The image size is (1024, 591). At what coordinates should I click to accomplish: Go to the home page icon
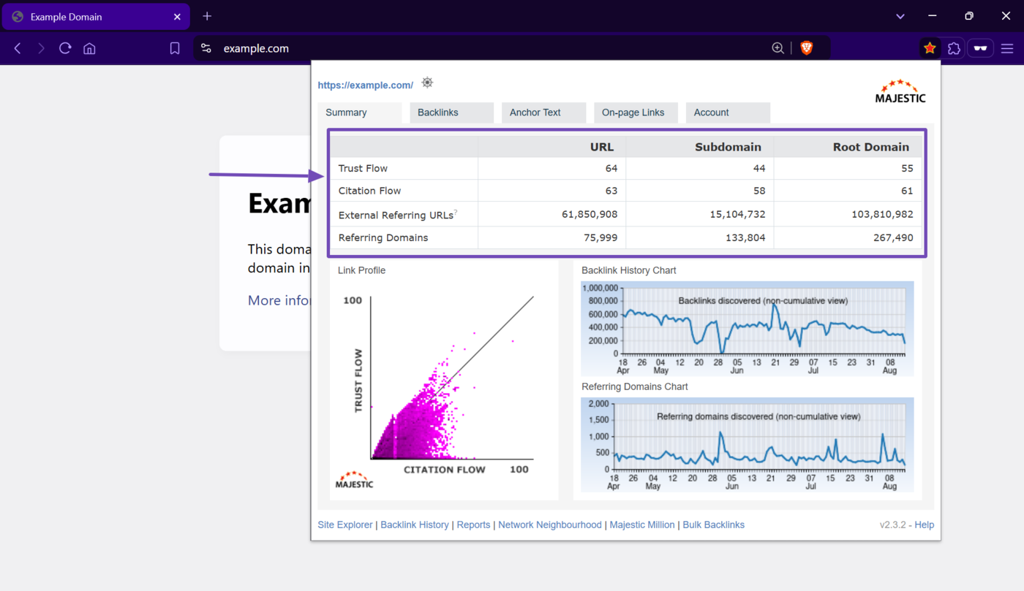pyautogui.click(x=89, y=48)
